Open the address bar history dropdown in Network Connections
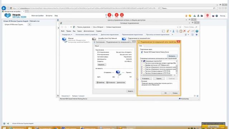 point(177,27)
